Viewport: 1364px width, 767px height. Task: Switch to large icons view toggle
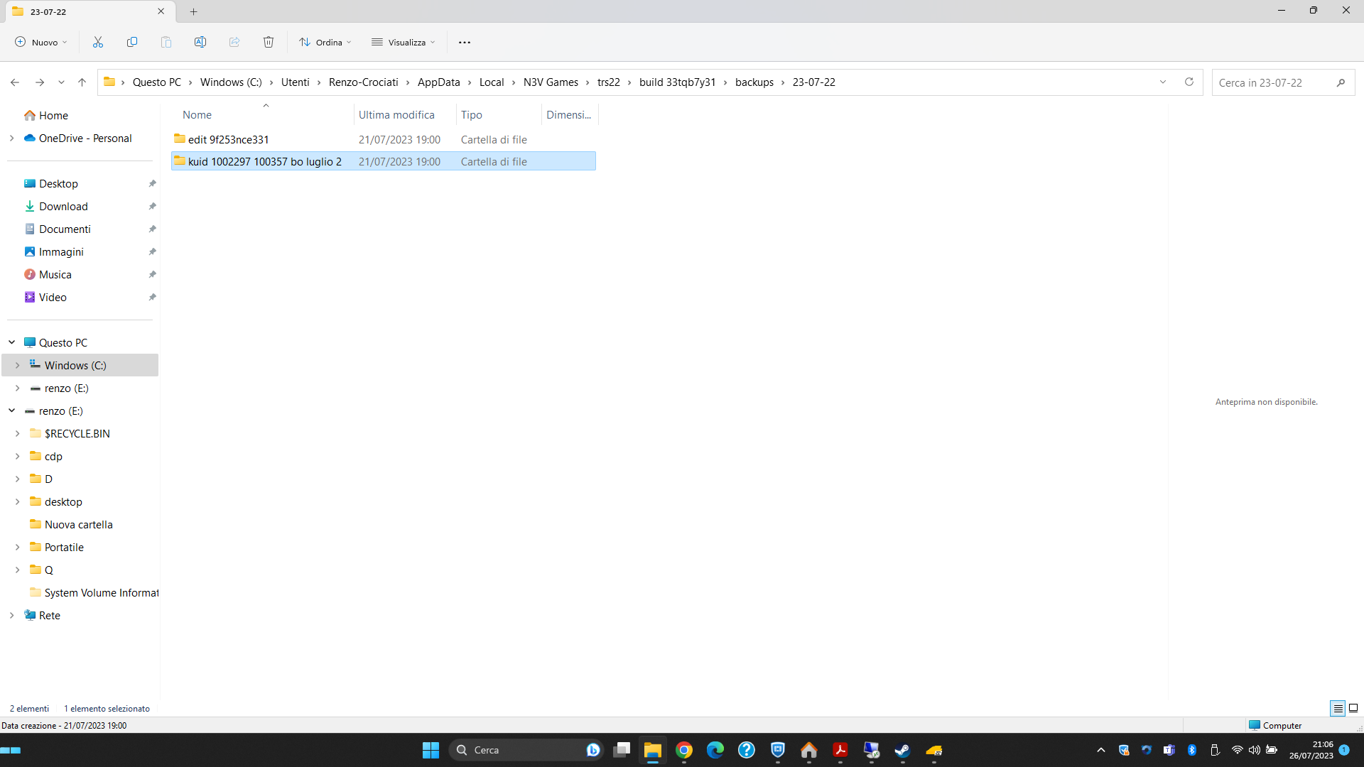[1353, 709]
